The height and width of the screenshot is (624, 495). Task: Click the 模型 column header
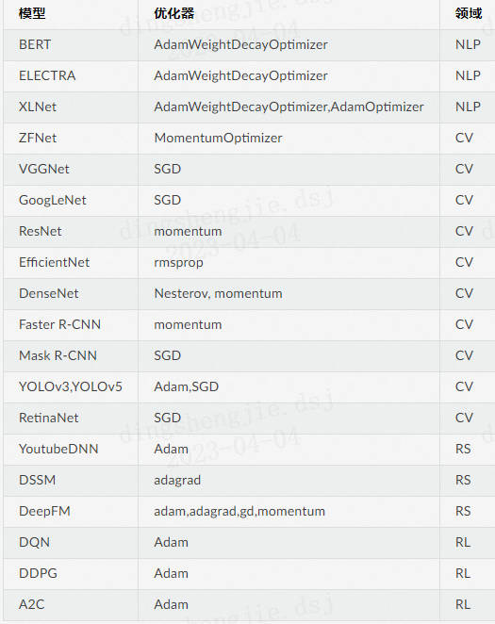coord(32,13)
